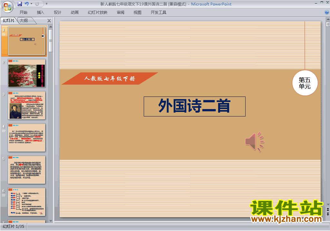Close the slide thumbnail pane
Image resolution: width=330 pixels, height=231 pixels.
pyautogui.click(x=49, y=21)
